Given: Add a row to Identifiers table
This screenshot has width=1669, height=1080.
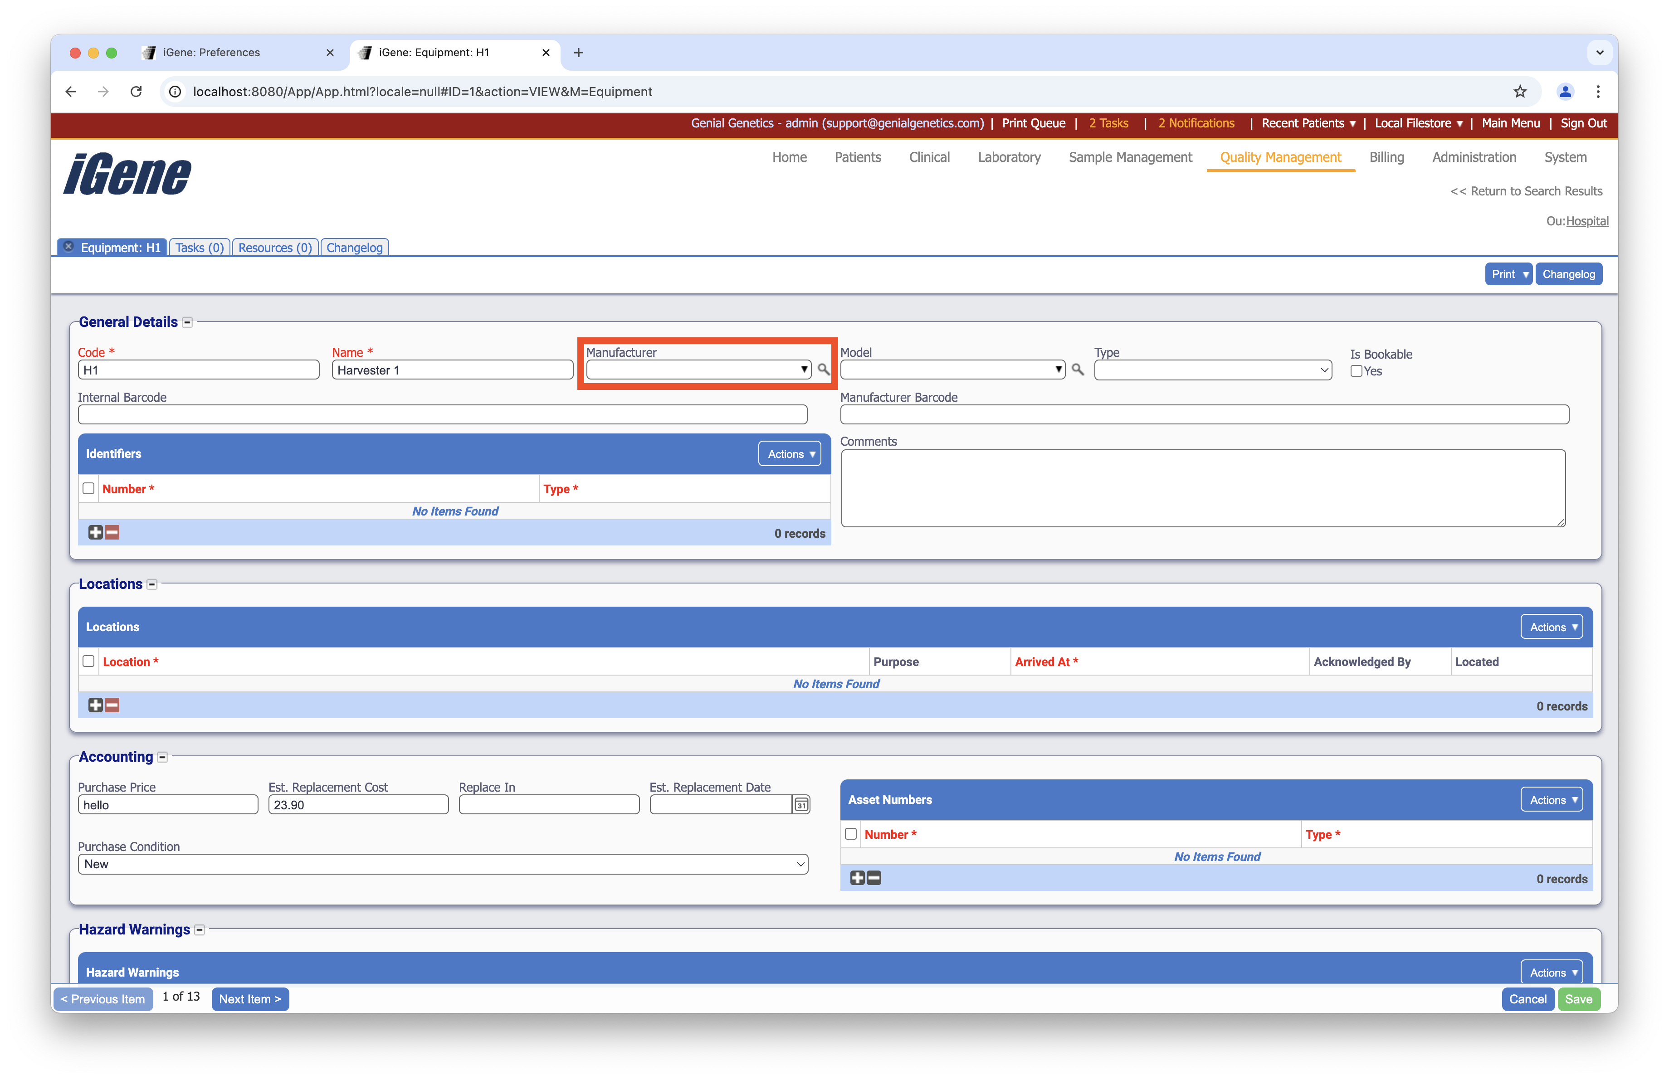Looking at the screenshot, I should pyautogui.click(x=95, y=533).
